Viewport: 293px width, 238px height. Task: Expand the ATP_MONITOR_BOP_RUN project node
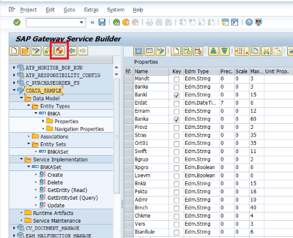pos(14,68)
